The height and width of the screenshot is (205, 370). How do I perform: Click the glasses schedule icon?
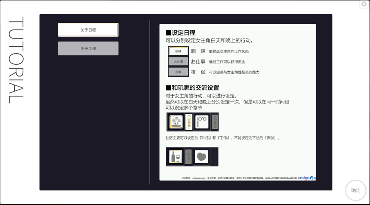[x=202, y=122]
